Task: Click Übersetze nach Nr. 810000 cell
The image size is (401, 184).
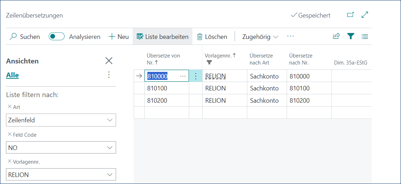Action: point(309,76)
